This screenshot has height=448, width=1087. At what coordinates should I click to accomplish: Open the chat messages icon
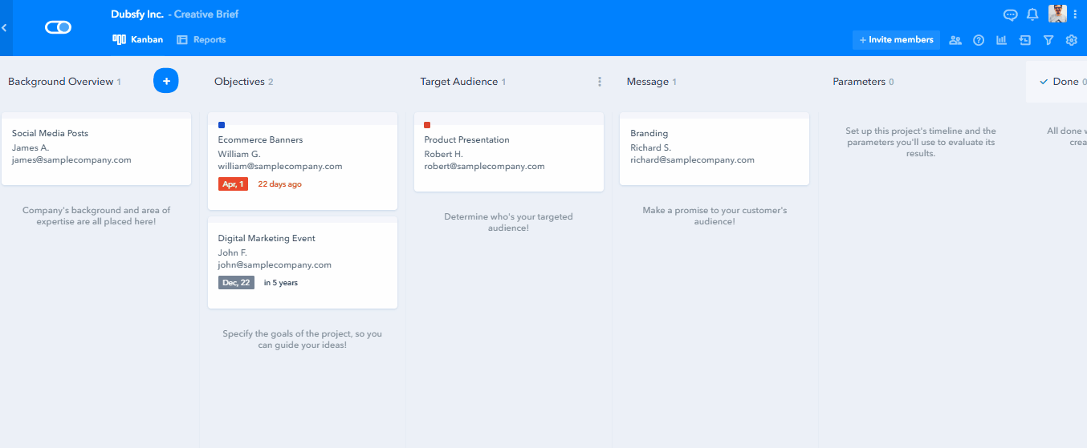[1010, 14]
